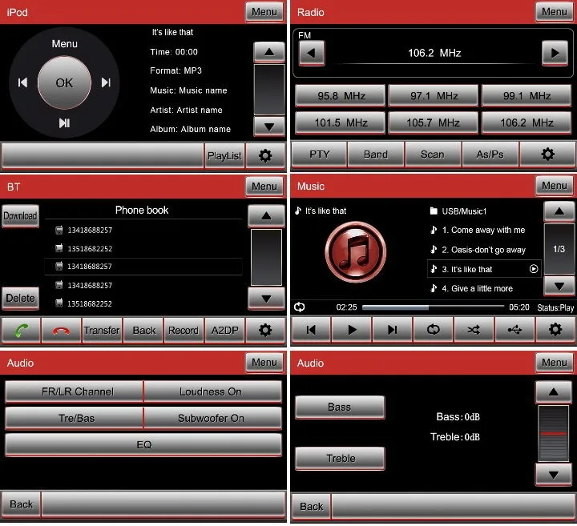Screen dimensions: 577x526
Task: Click the music progress bar
Action: pos(433,307)
